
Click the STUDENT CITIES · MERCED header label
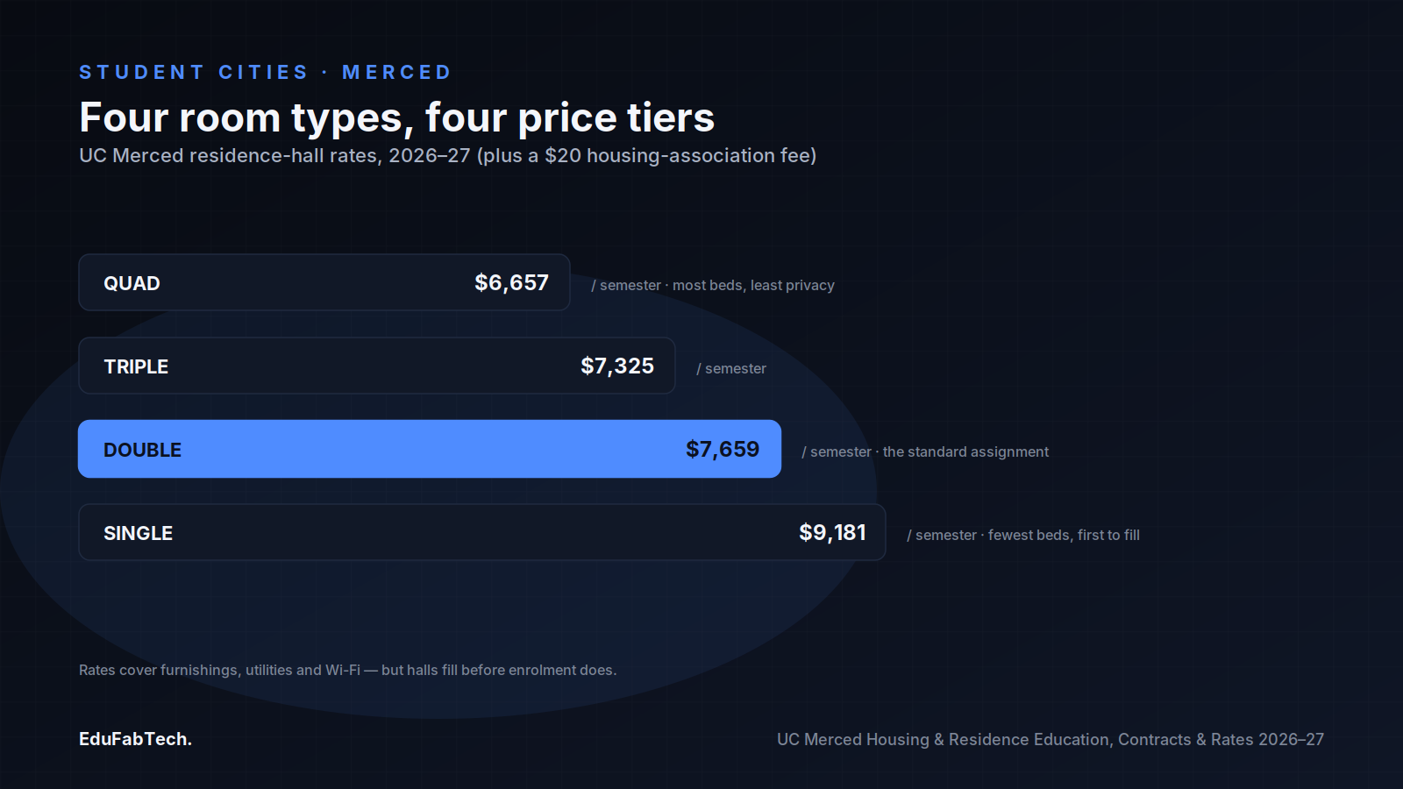(265, 72)
